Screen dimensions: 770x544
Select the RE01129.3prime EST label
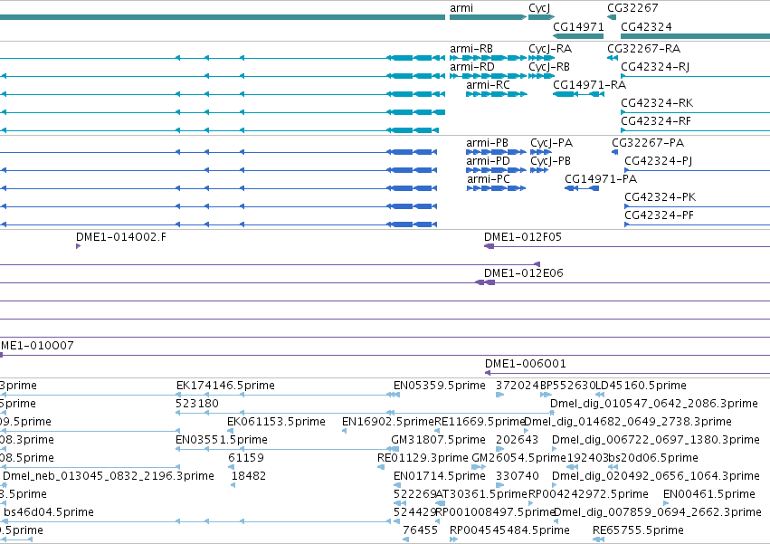point(423,458)
